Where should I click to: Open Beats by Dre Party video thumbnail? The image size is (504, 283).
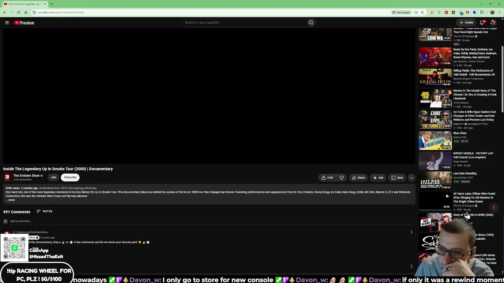(x=435, y=57)
